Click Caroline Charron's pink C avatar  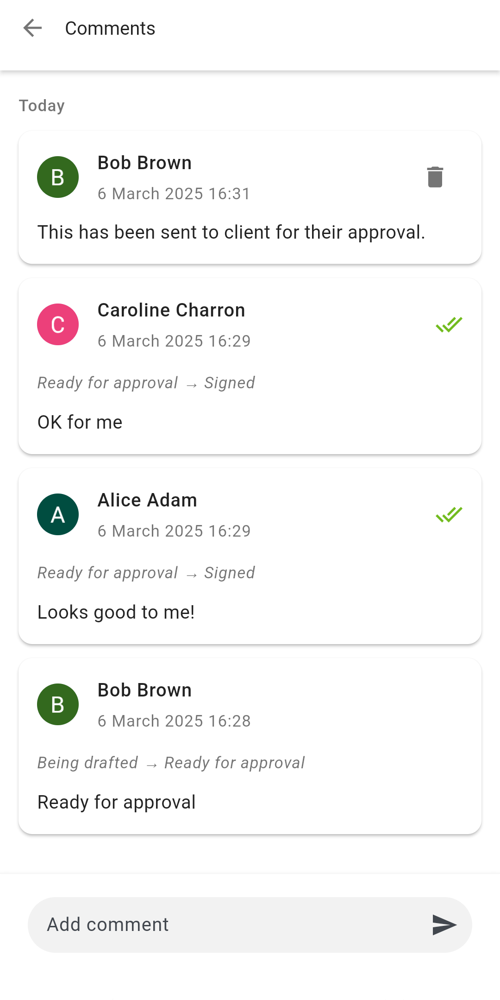coord(58,324)
